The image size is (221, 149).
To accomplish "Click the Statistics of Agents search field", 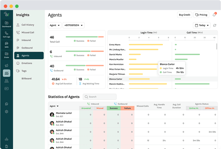I will 100,97.
